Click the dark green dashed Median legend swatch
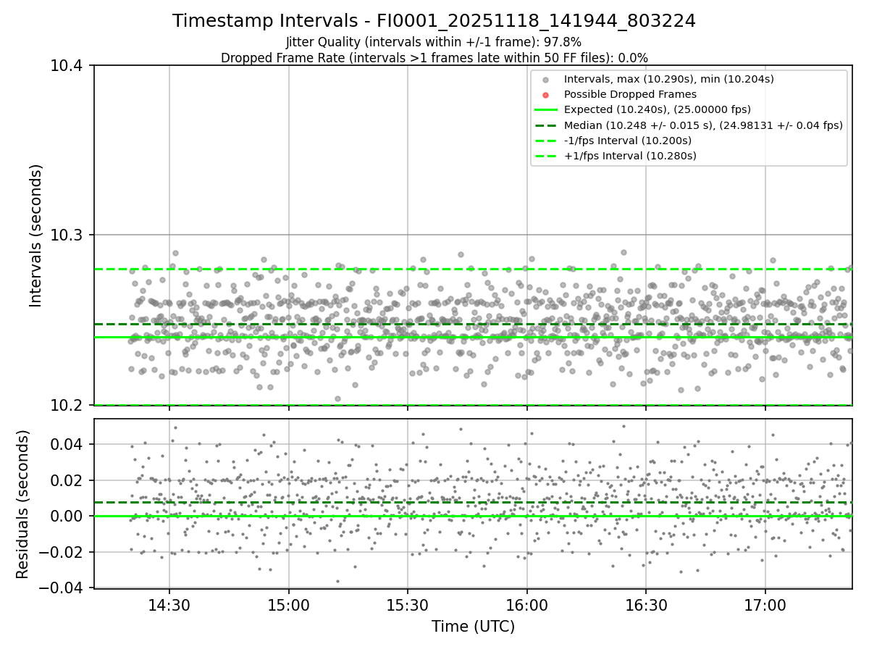The width and height of the screenshot is (869, 652). 546,125
